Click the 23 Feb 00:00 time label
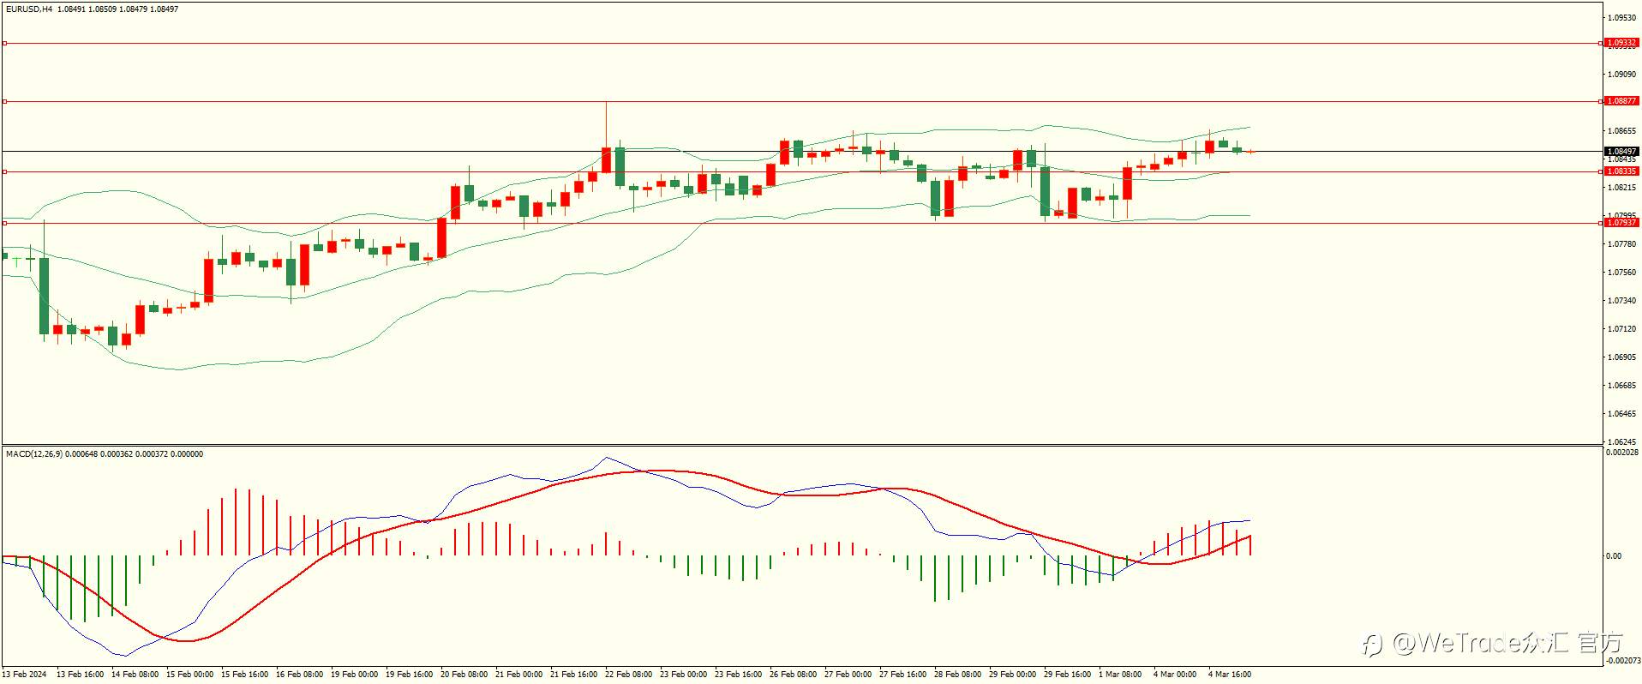Screen dimensions: 1642x684 point(684,675)
